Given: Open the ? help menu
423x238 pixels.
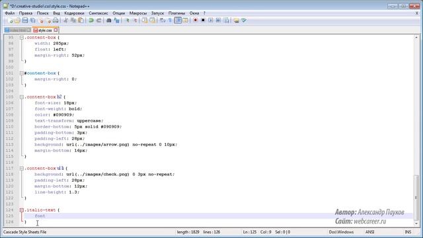Looking at the screenshot, I should [x=204, y=13].
